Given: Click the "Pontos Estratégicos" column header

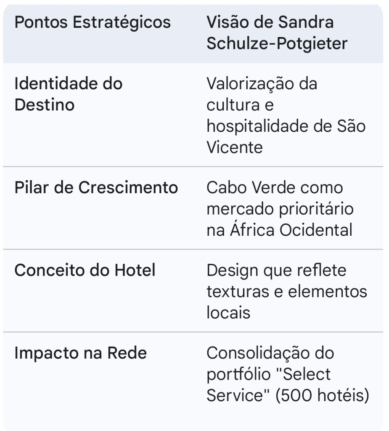Looking at the screenshot, I should 93,22.
